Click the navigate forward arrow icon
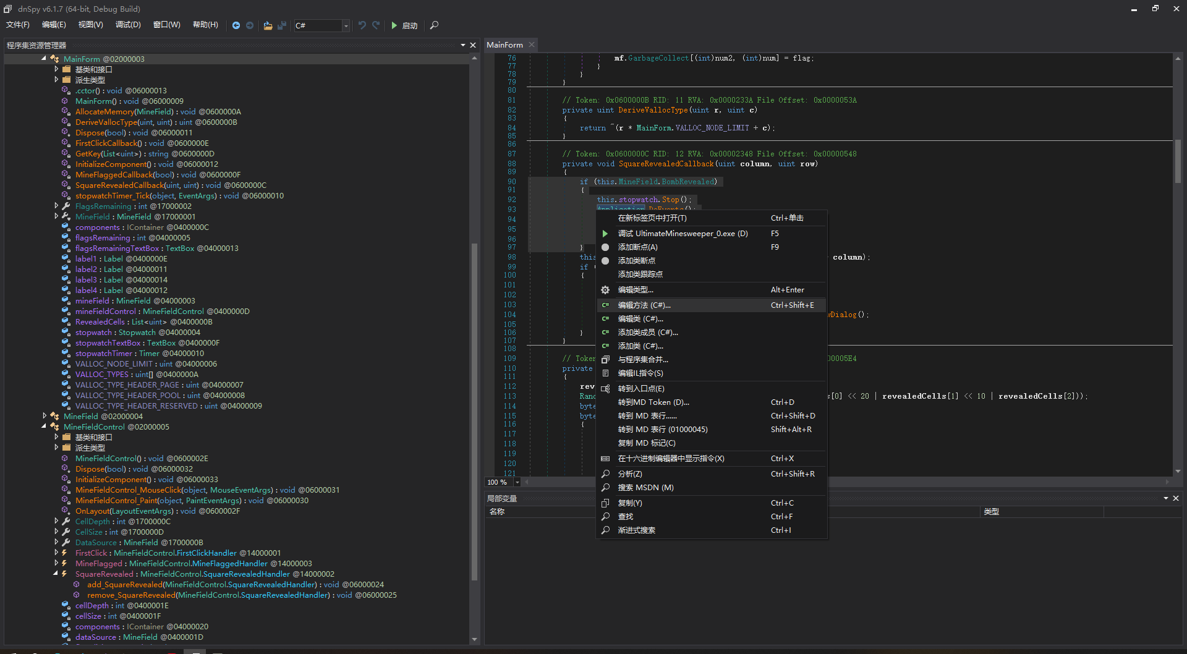1187x654 pixels. point(250,25)
